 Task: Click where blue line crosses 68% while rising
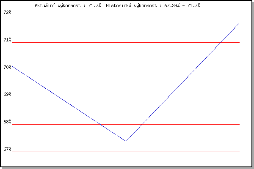tap(142, 125)
